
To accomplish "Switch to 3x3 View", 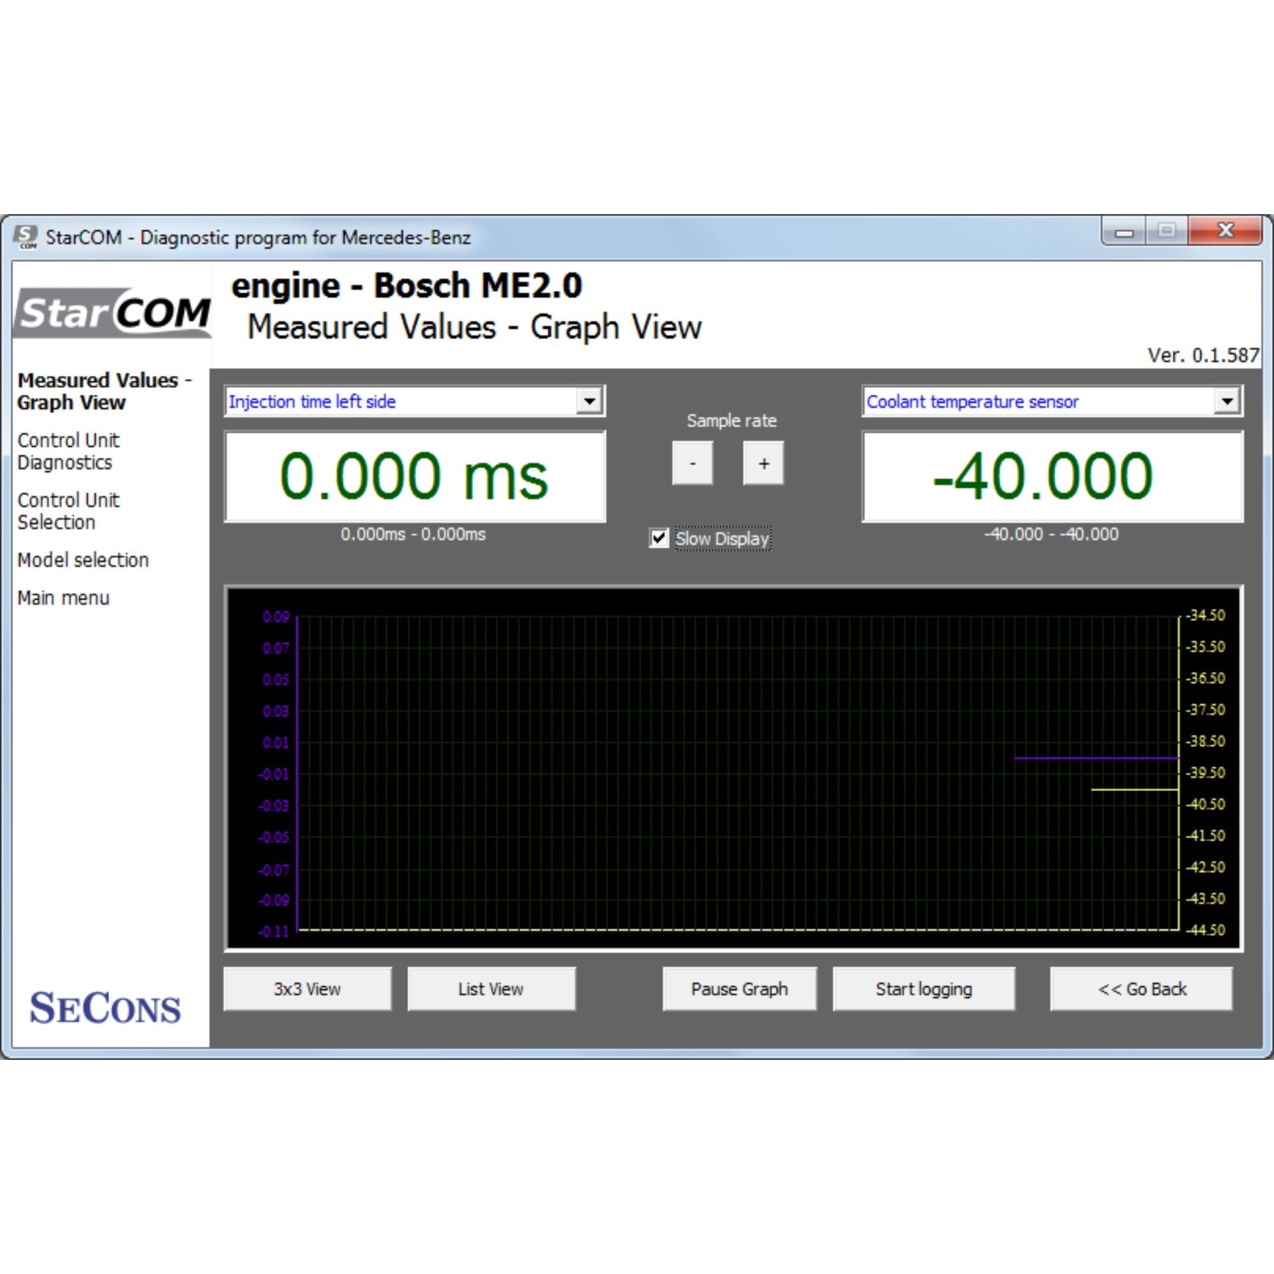I will click(307, 989).
